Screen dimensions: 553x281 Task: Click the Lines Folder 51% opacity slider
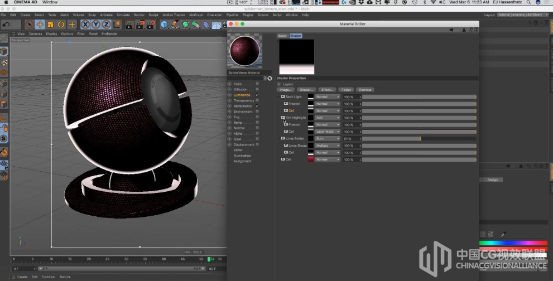click(419, 139)
